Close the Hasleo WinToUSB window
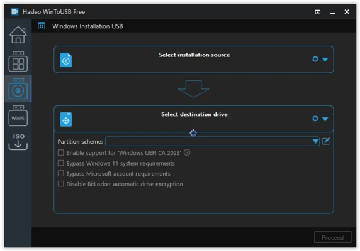Image resolution: width=360 pixels, height=251 pixels. point(347,12)
